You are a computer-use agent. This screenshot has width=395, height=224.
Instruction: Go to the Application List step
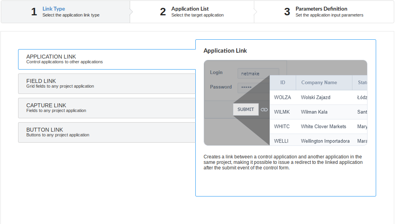click(x=192, y=12)
